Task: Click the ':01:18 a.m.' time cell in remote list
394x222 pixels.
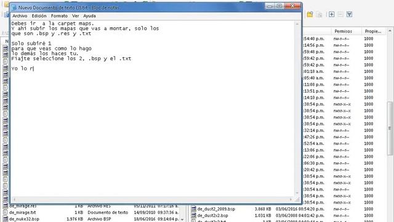Action: click(314, 72)
